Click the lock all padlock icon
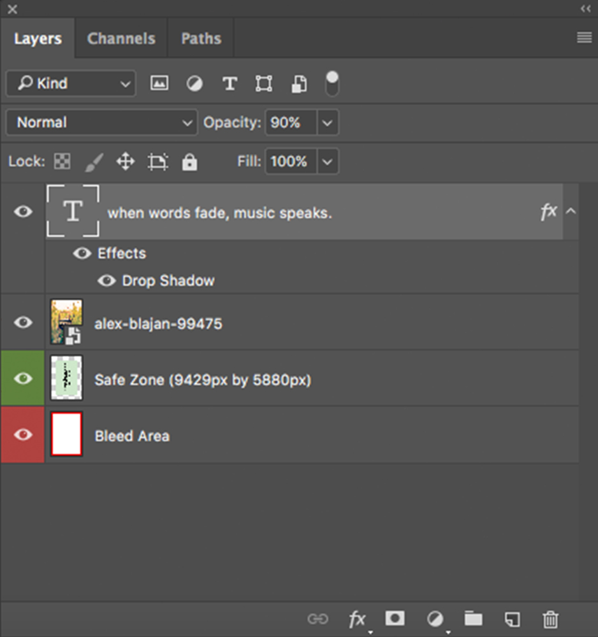This screenshot has height=637, width=598. [189, 162]
